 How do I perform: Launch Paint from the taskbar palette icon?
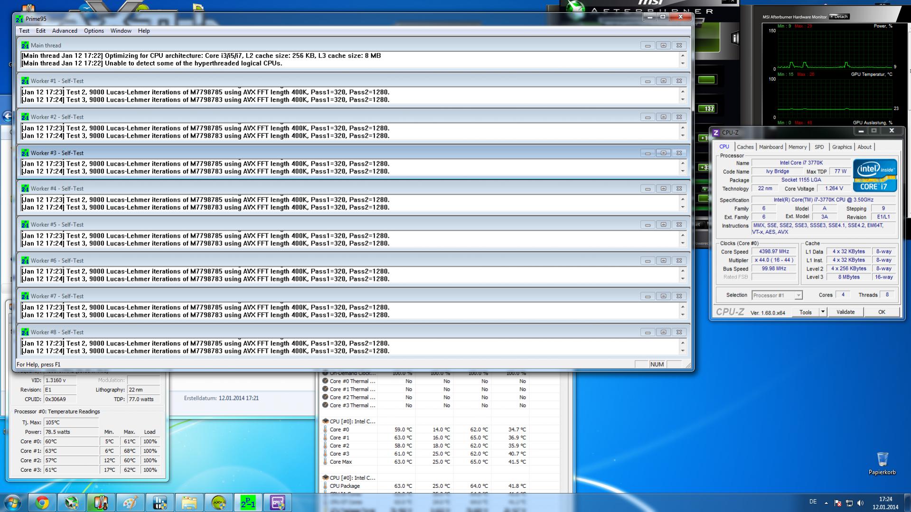click(130, 503)
